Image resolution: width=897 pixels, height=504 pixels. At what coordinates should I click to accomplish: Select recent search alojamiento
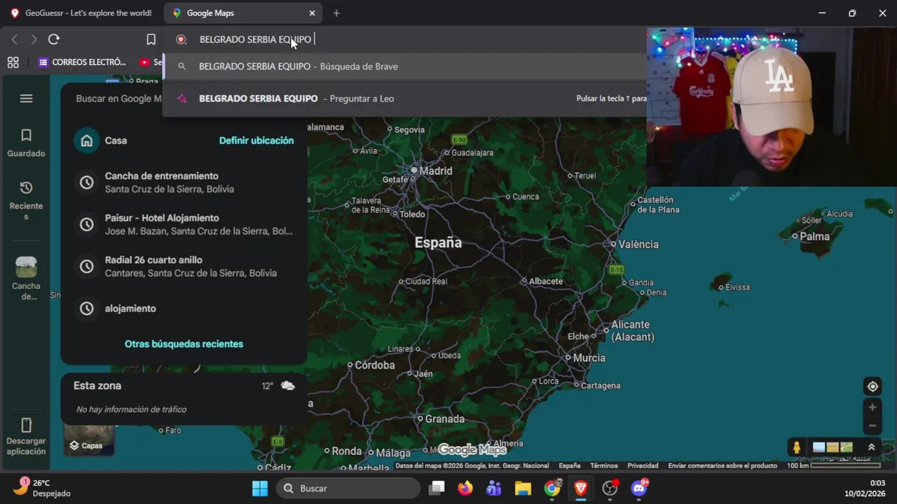[x=184, y=308]
